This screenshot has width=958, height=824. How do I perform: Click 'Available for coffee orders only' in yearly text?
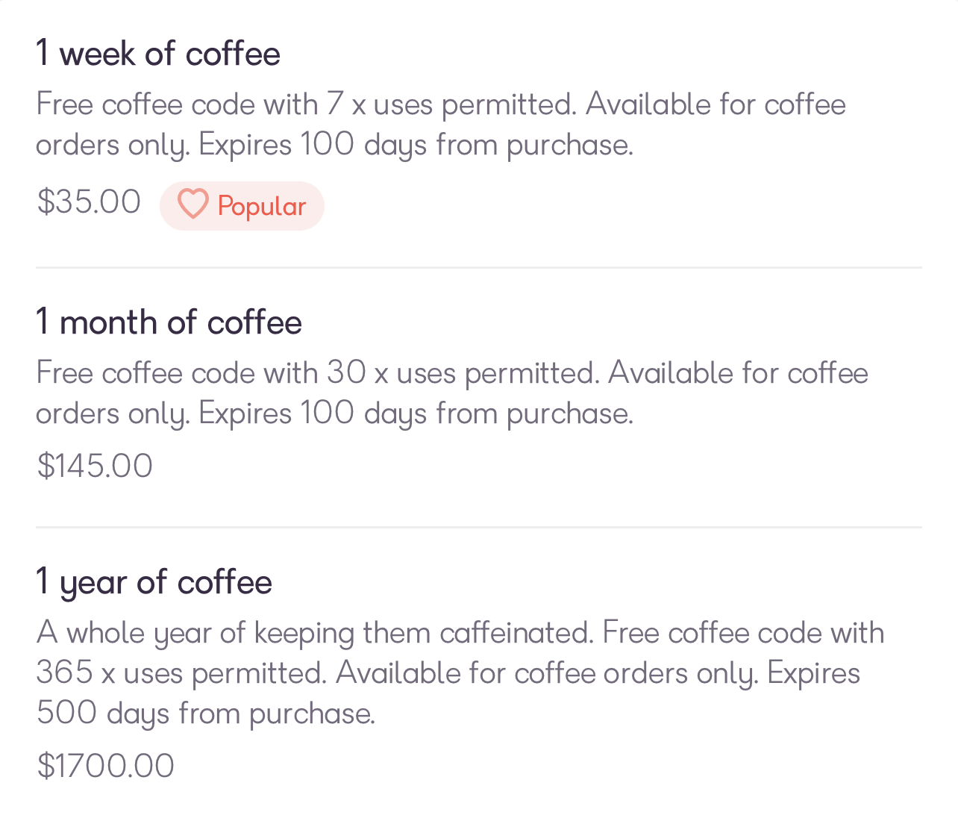click(x=547, y=673)
